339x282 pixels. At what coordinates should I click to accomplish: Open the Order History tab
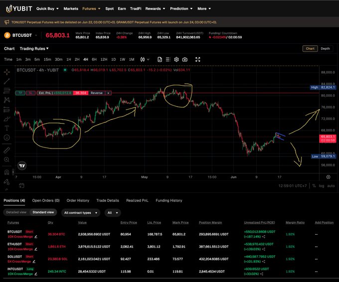tap(78, 200)
